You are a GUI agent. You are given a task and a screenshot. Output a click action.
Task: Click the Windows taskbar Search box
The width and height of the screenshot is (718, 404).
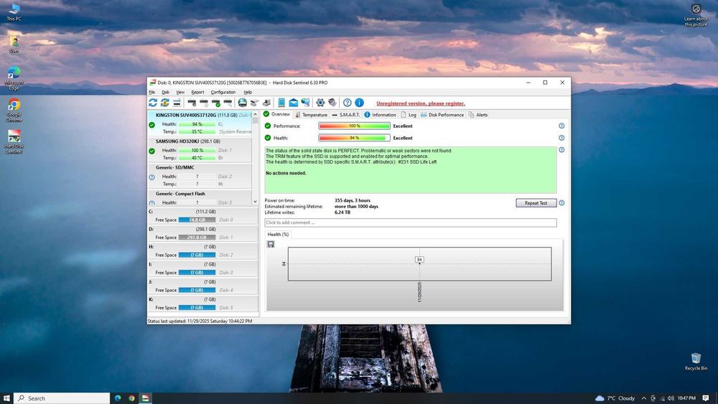coord(62,398)
